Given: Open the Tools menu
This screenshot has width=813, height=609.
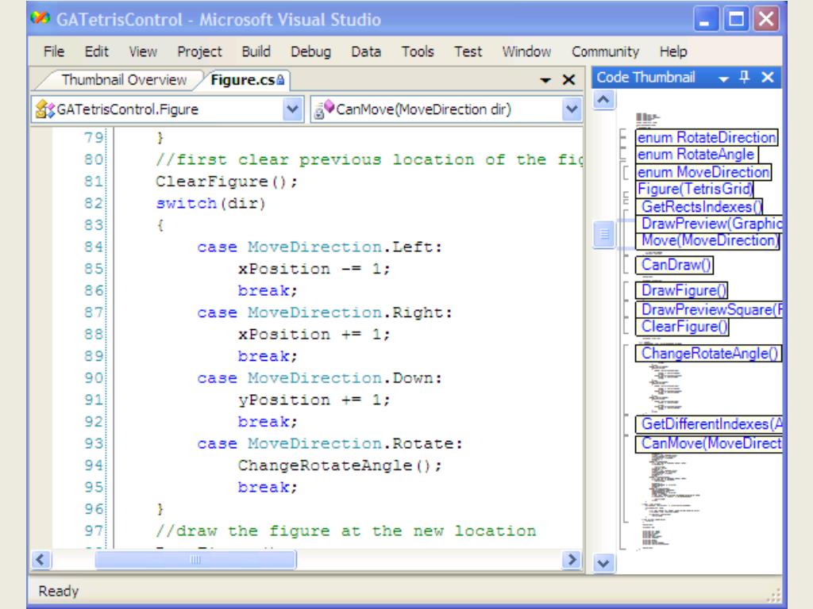Looking at the screenshot, I should tap(418, 52).
